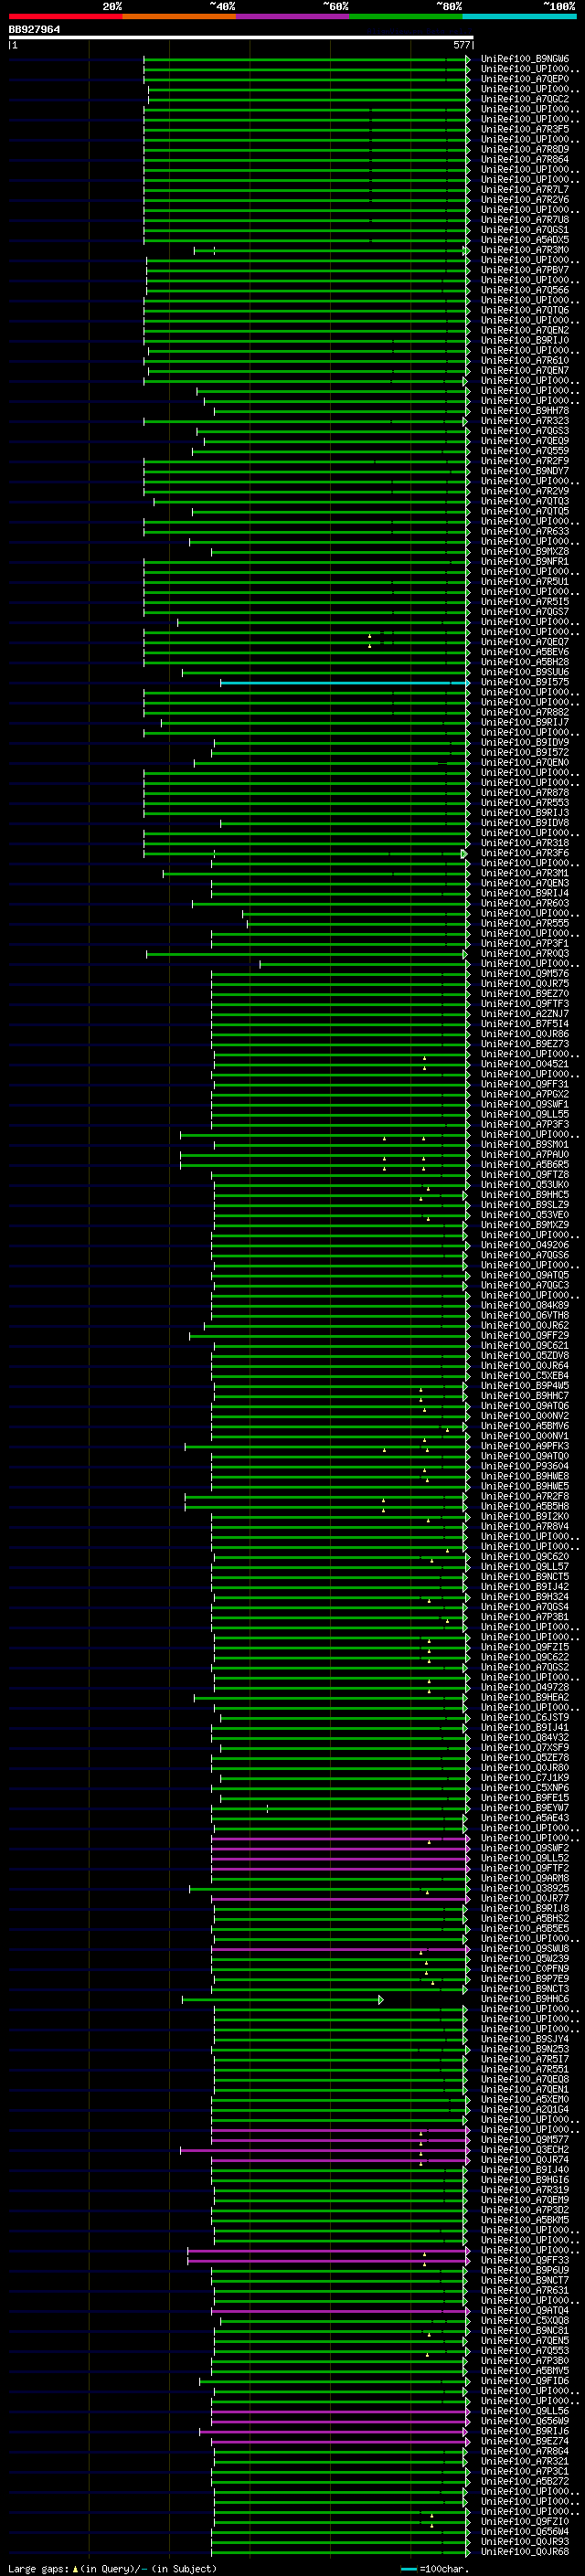585x2576 pixels.
Task: Open UniRef100_Q9LL55 entry
Action: (x=525, y=1114)
